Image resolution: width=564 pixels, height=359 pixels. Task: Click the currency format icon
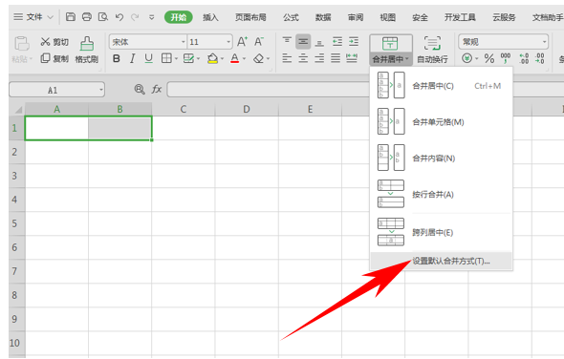pos(466,58)
